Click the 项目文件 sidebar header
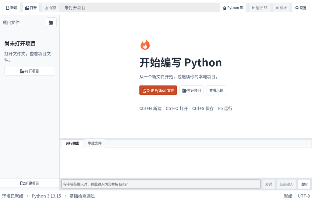This screenshot has width=312, height=201. point(11,23)
